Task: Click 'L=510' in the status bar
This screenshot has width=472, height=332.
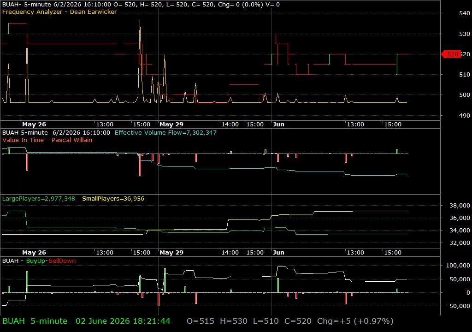Action: point(266,321)
